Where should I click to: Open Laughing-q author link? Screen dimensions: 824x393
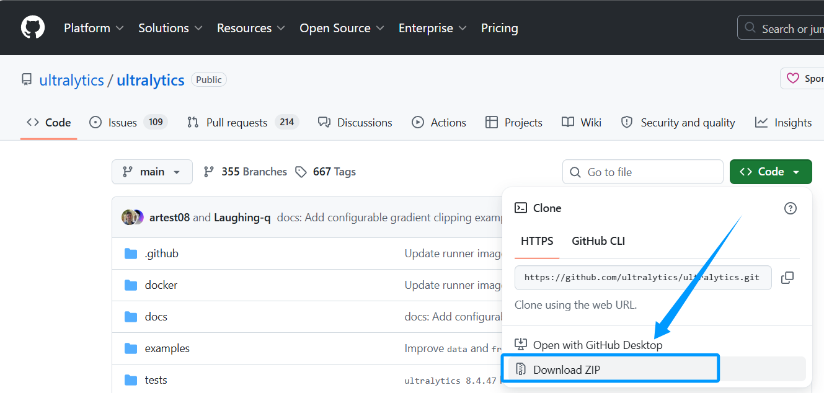coord(242,218)
